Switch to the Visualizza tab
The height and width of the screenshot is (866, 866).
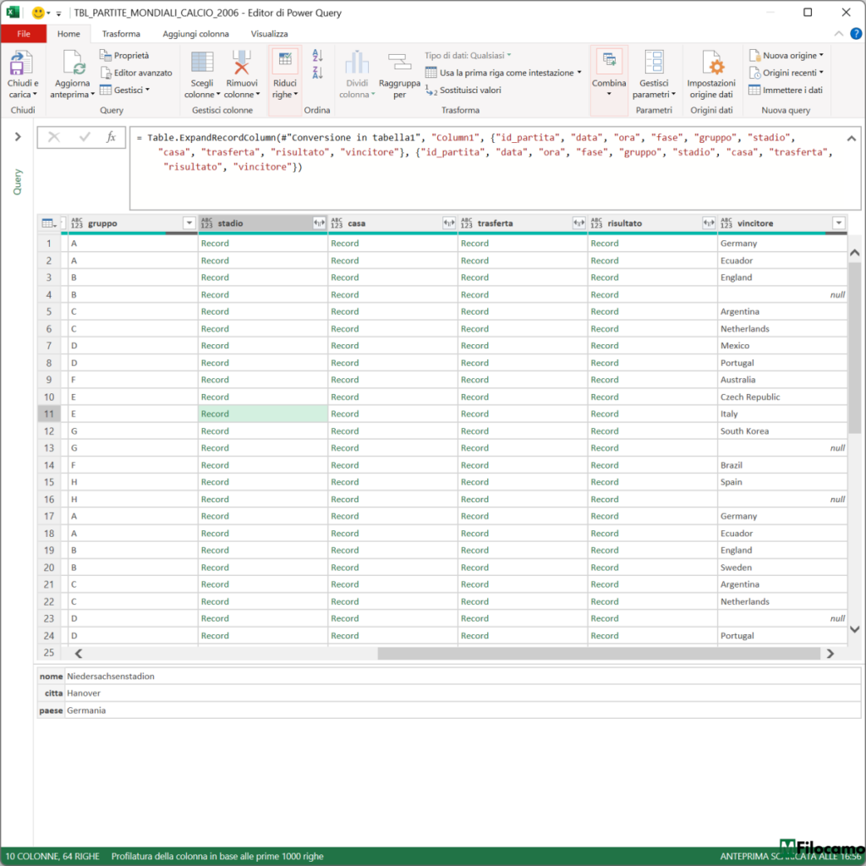coord(270,34)
